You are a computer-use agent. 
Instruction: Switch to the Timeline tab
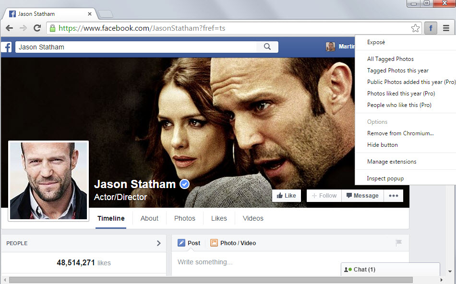111,218
